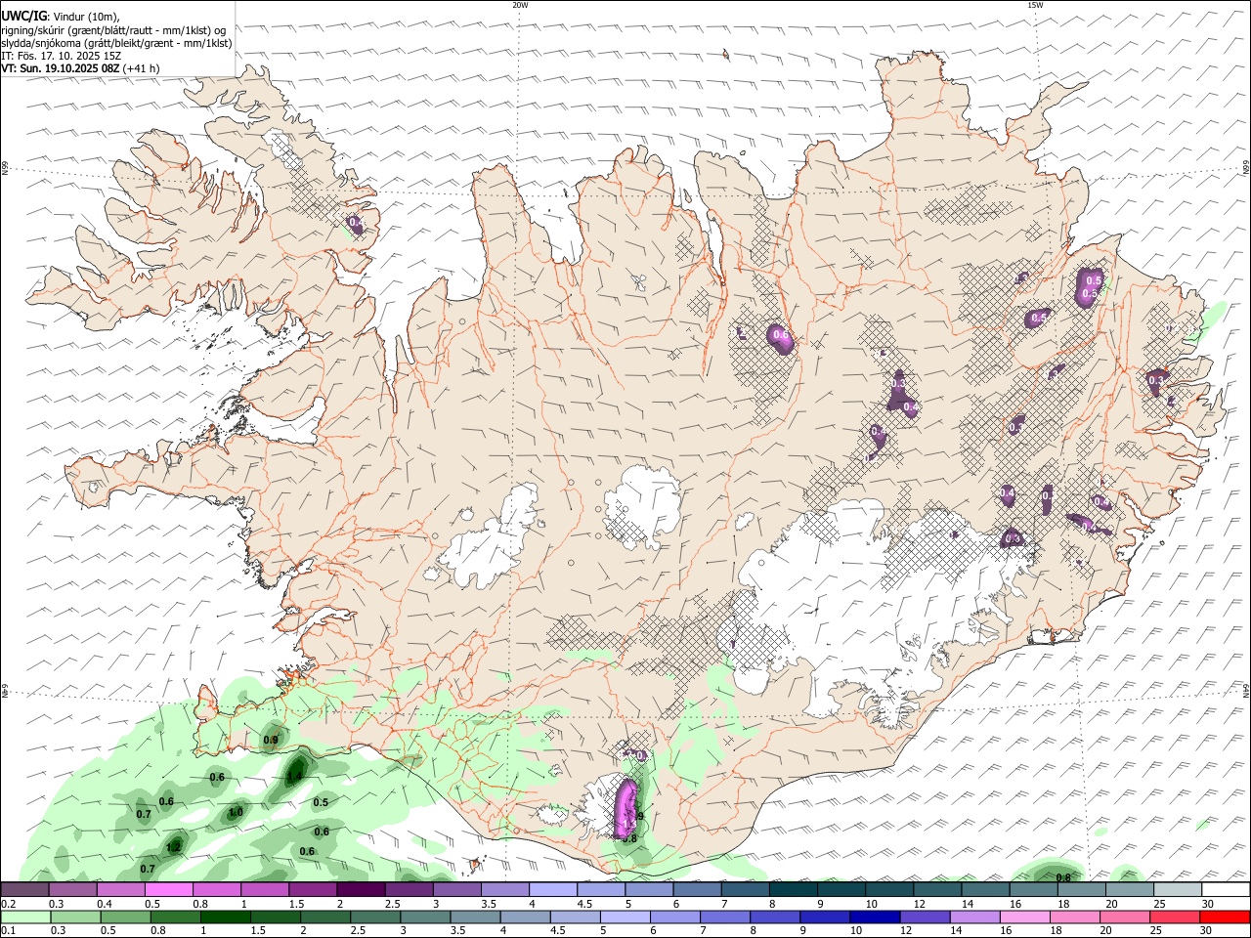Pick the bright pink swatch at 0.5 on the snow scale
Screen dimensions: 1251x938
tap(168, 890)
